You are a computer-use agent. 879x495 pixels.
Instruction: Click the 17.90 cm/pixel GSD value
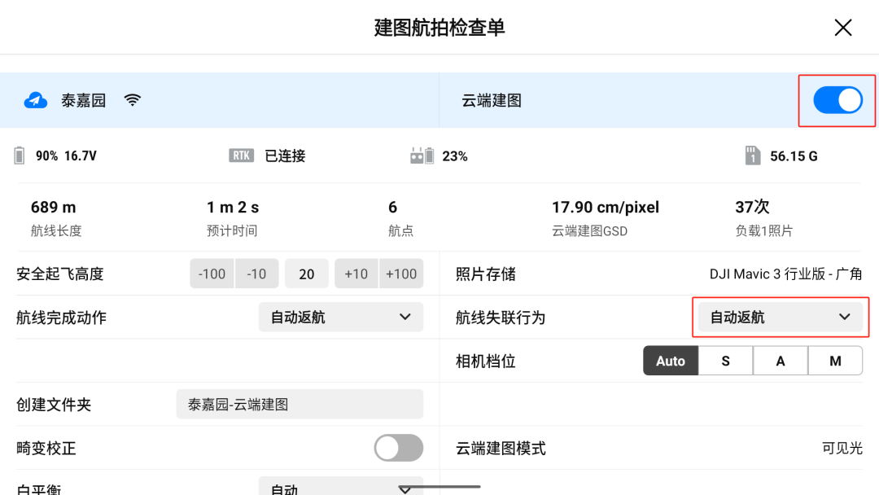coord(606,208)
